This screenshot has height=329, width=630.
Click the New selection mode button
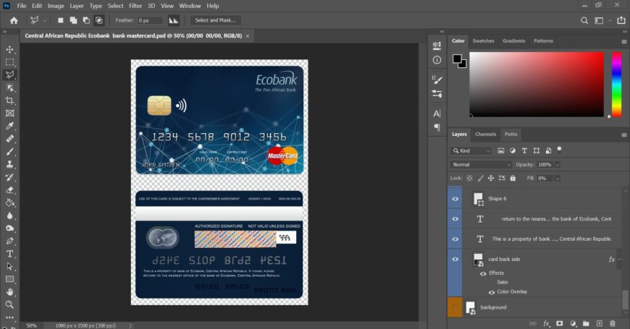click(x=60, y=20)
